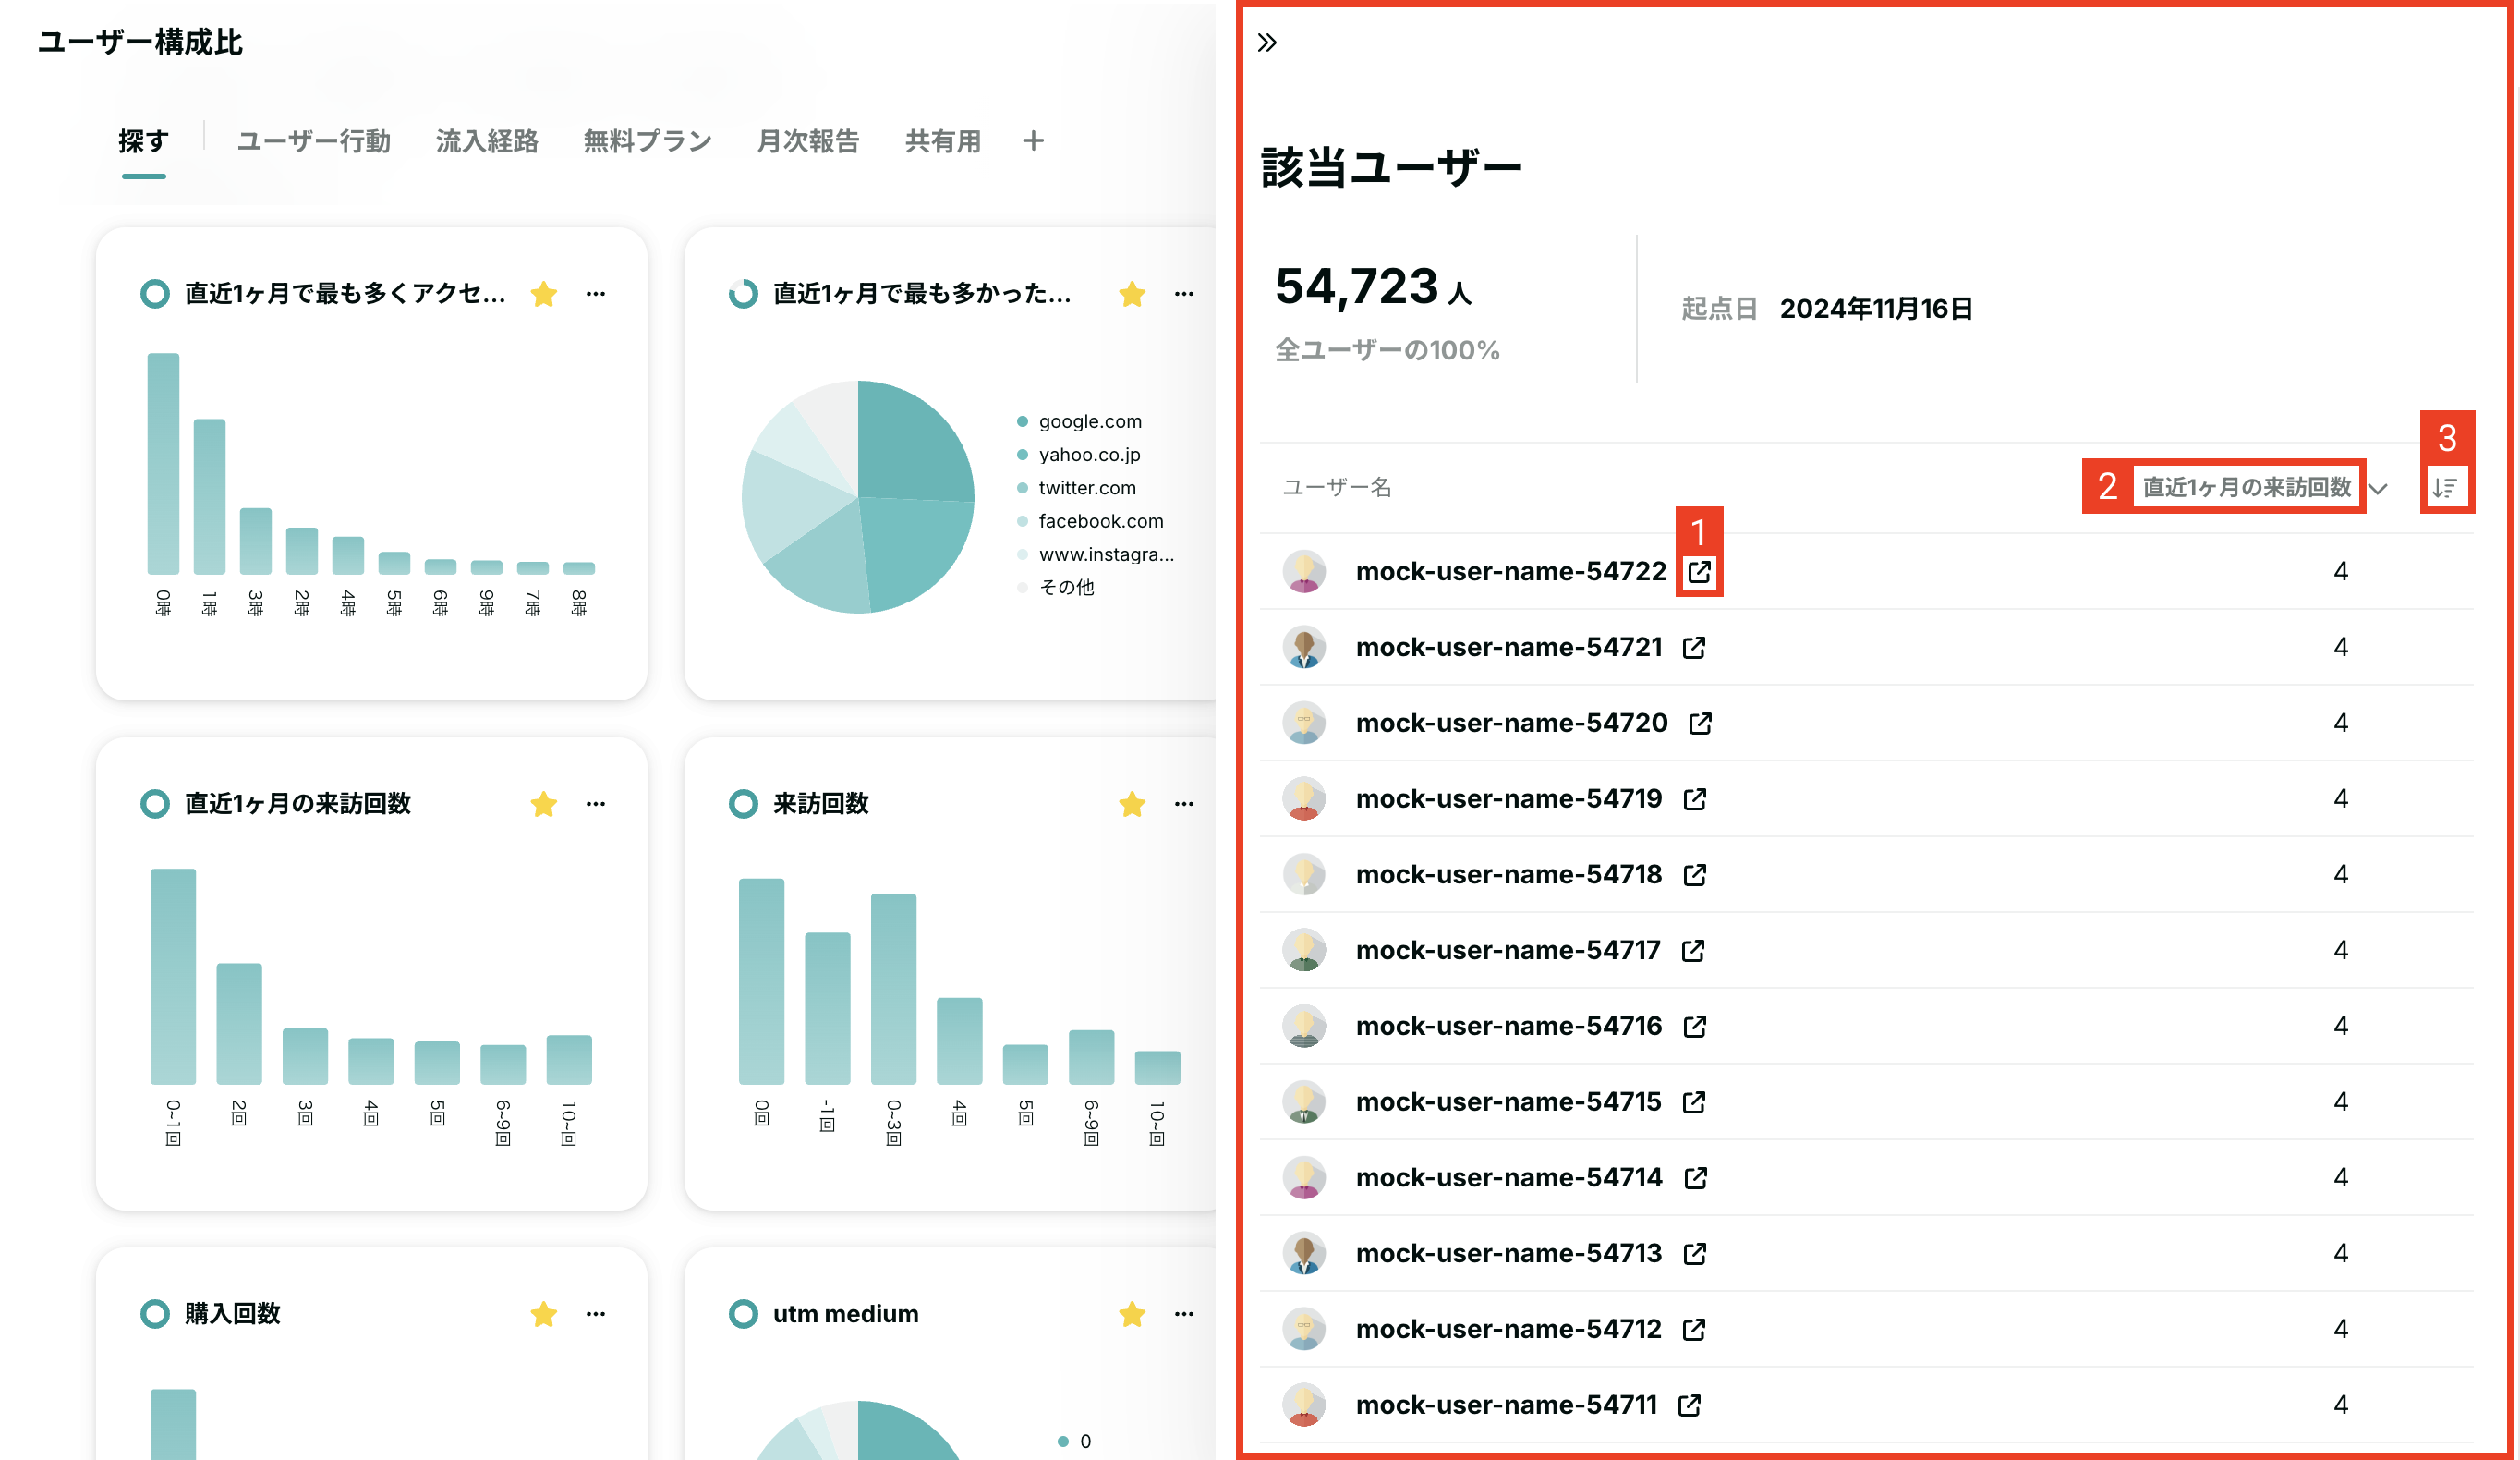This screenshot has height=1460, width=2520.
Task: Open more options on 直近1ヶ月で最も多かった card
Action: pos(1184,294)
